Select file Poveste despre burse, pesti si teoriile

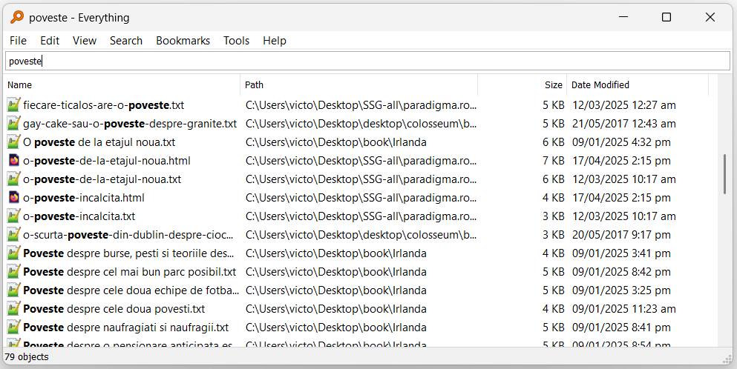(128, 253)
